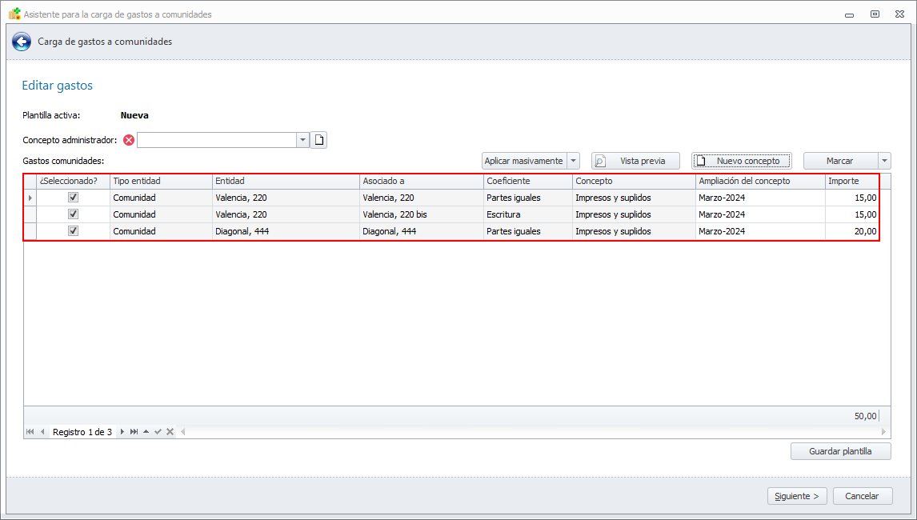The height and width of the screenshot is (520, 917).
Task: Click the app icon in the title bar
Action: click(14, 14)
